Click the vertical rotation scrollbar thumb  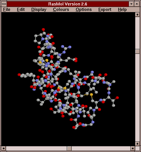[x=137, y=51]
